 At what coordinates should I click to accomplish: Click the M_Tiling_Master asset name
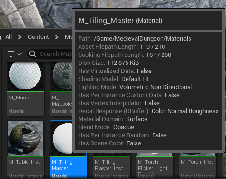(x=63, y=165)
